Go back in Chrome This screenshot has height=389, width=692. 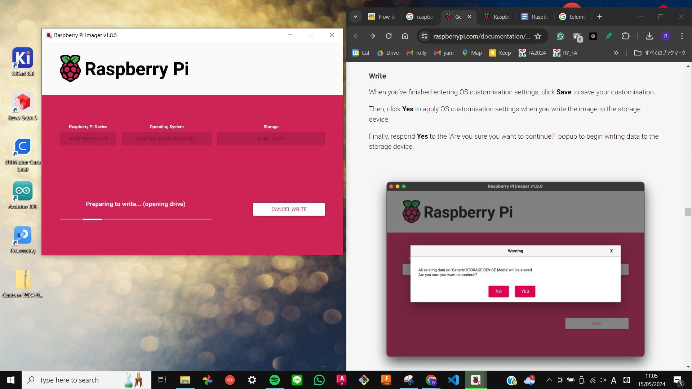tap(356, 36)
